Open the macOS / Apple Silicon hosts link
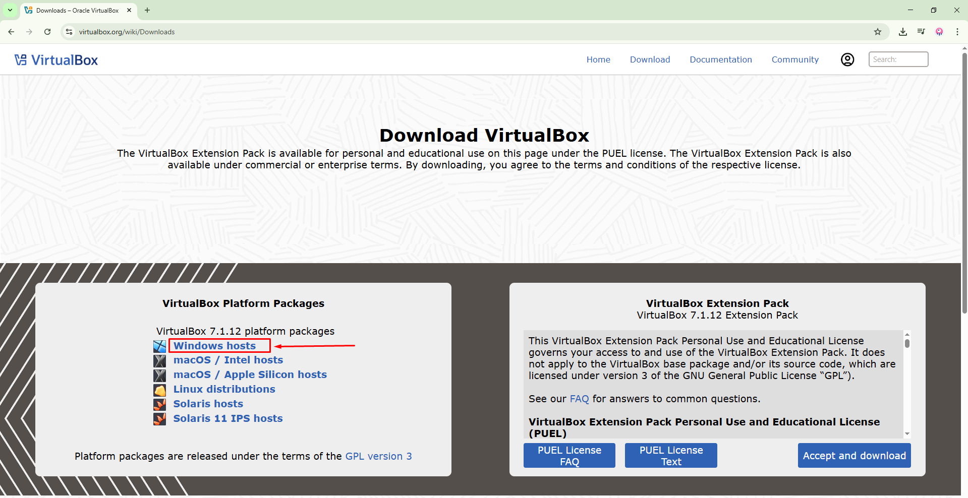 tap(250, 375)
